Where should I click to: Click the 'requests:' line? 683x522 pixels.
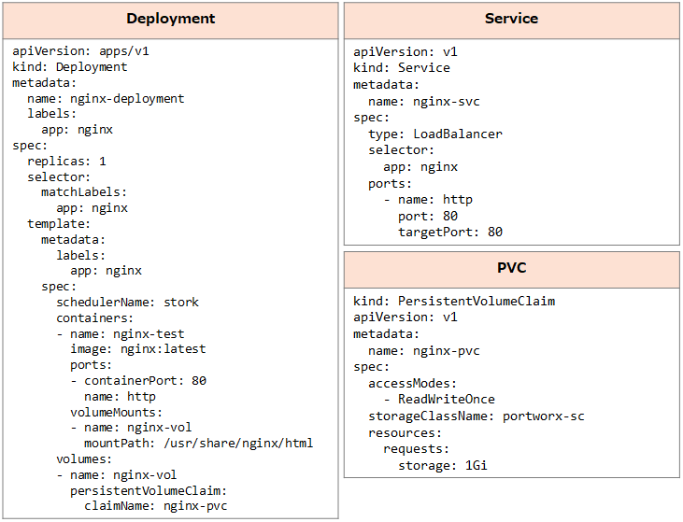click(x=416, y=449)
